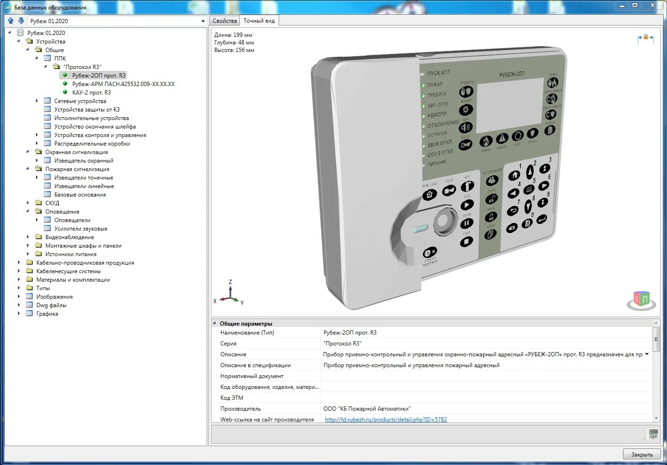Expand the Извещатели точечные node

click(x=37, y=177)
